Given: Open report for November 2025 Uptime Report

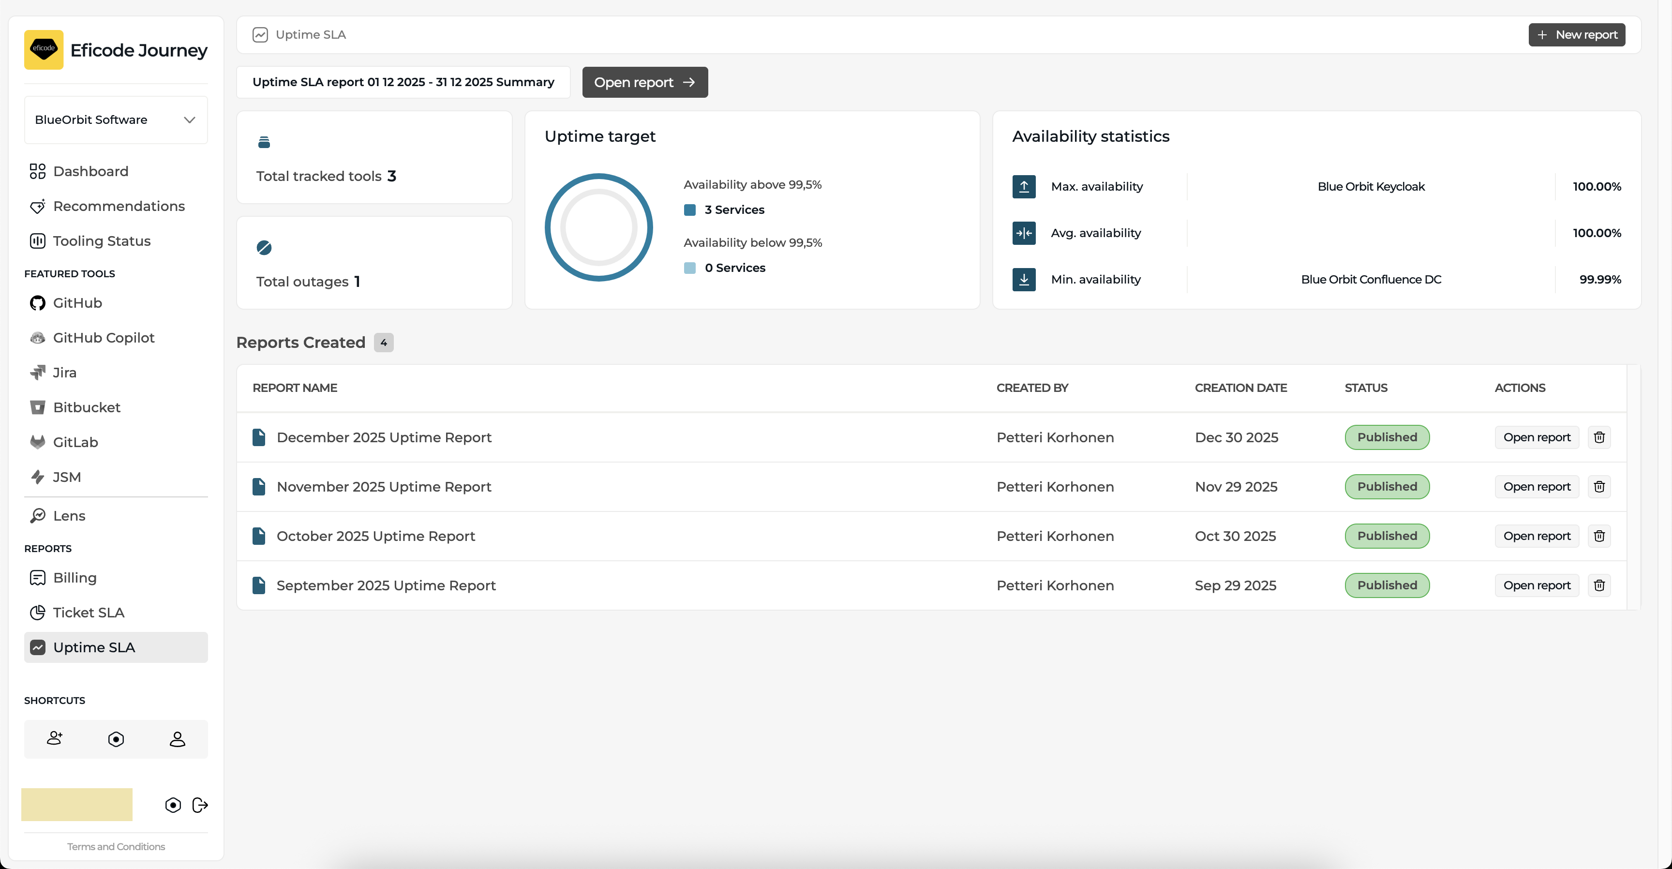Looking at the screenshot, I should (1537, 486).
